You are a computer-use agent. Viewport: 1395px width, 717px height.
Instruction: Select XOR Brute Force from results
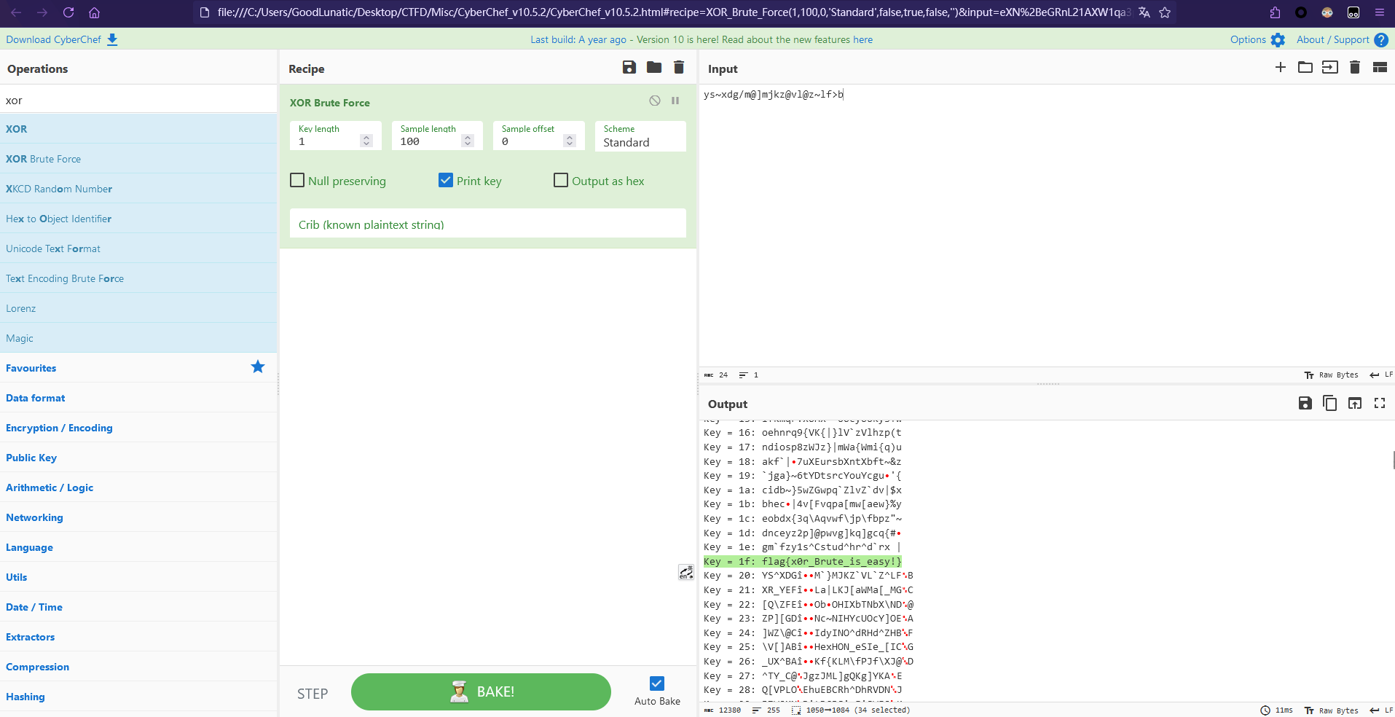coord(138,159)
